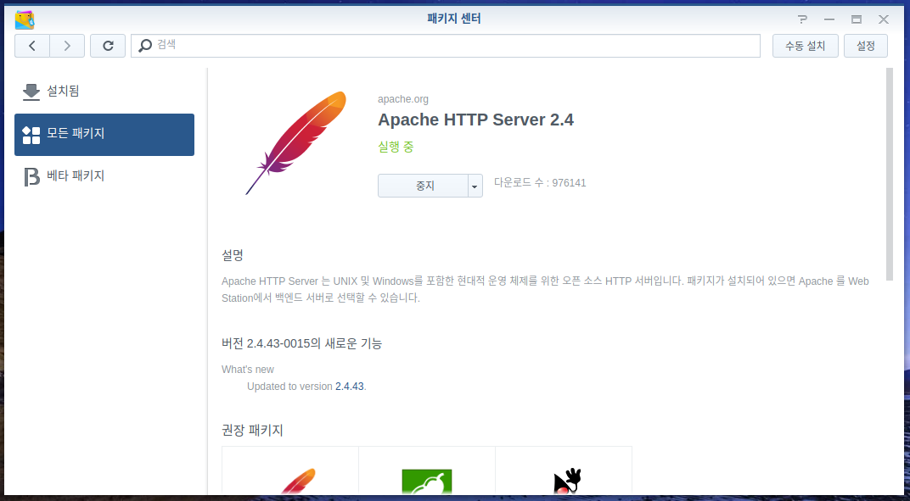This screenshot has width=910, height=501.
Task: Click the 실행 중 status text
Action: tap(396, 148)
